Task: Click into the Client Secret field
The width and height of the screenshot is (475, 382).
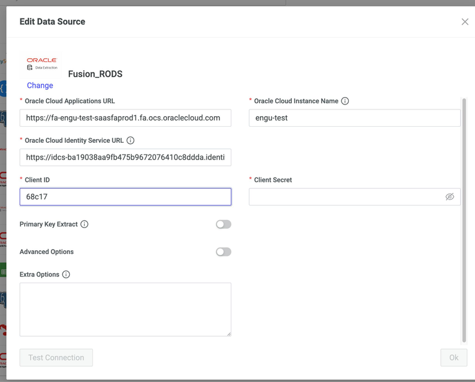Action: tap(355, 197)
